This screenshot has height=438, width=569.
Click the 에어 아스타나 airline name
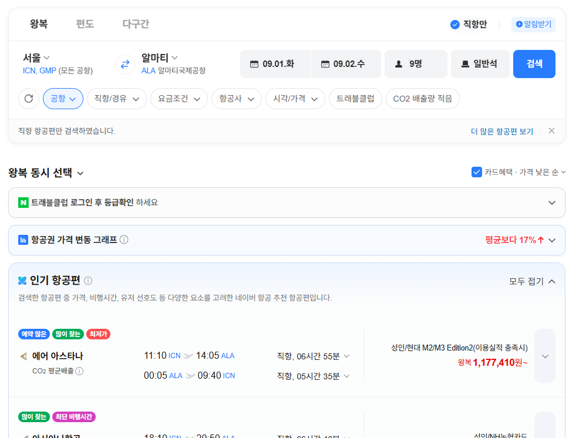pos(58,356)
